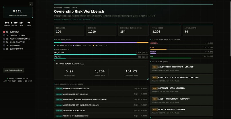This screenshot has width=231, height=119.
Task: Open MCIS HOLDINGS LIMITED risk card
Action: tap(181, 111)
